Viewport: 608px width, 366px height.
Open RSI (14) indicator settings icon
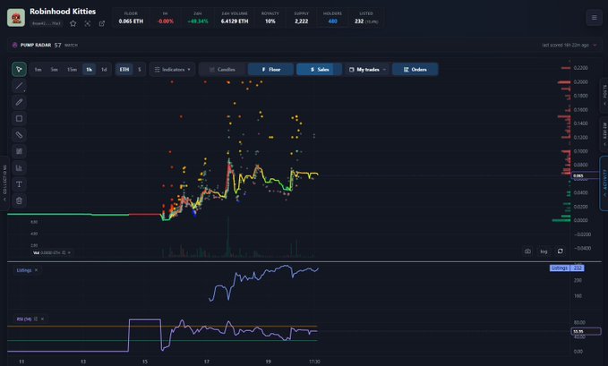(x=36, y=319)
